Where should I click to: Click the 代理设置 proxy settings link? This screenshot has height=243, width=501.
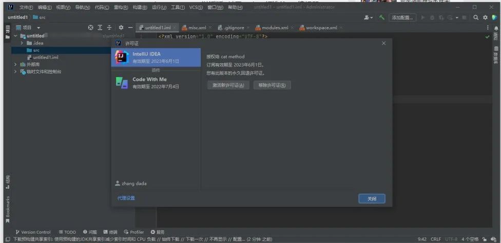pyautogui.click(x=126, y=198)
